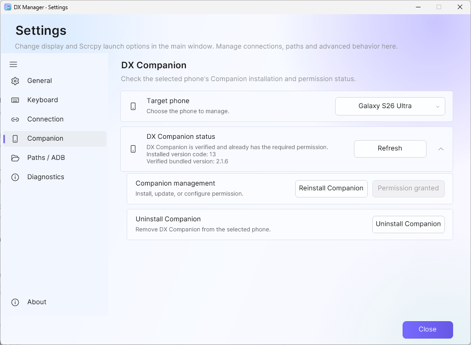
Task: Click the phone icon beside Target phone
Action: 133,106
